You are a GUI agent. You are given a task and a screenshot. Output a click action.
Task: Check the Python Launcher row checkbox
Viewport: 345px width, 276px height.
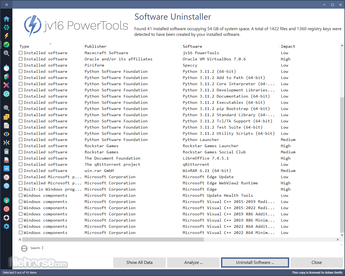(x=21, y=140)
